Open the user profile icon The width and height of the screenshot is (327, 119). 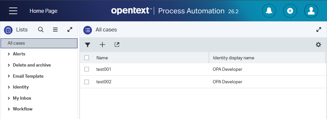(x=311, y=10)
